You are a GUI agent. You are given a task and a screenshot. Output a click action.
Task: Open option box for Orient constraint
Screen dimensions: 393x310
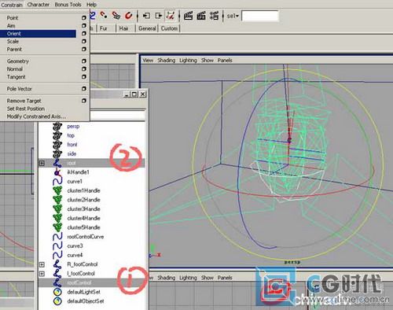(x=84, y=34)
